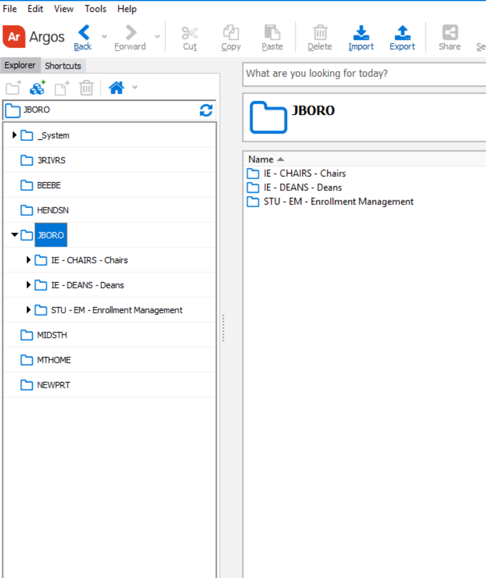Screen dimensions: 486x578
Task: Select the BEEBE folder
Action: (x=49, y=185)
